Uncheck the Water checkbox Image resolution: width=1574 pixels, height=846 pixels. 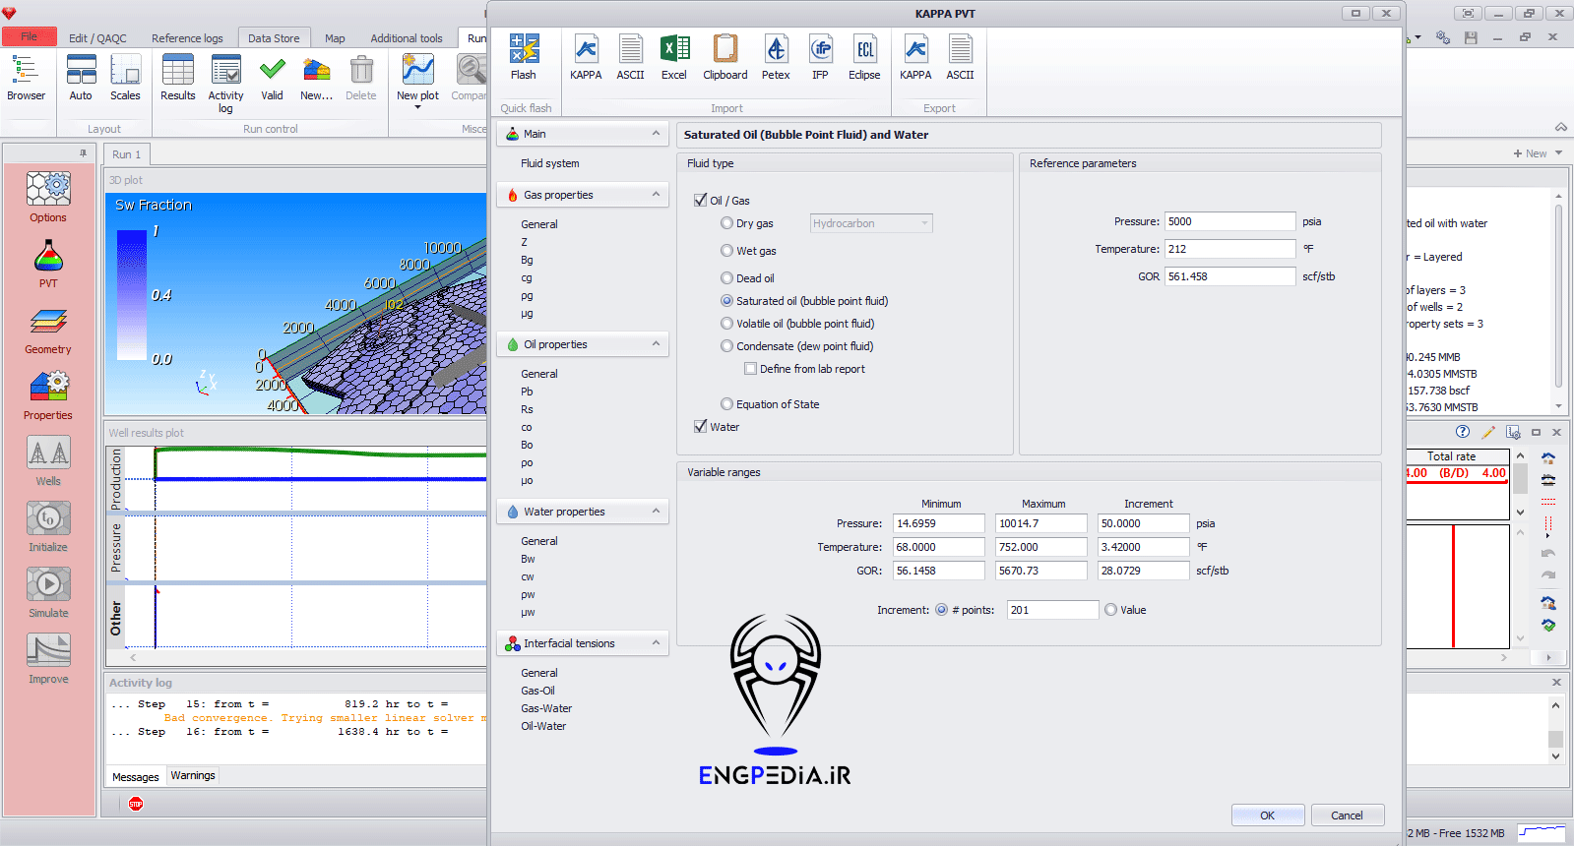click(701, 427)
